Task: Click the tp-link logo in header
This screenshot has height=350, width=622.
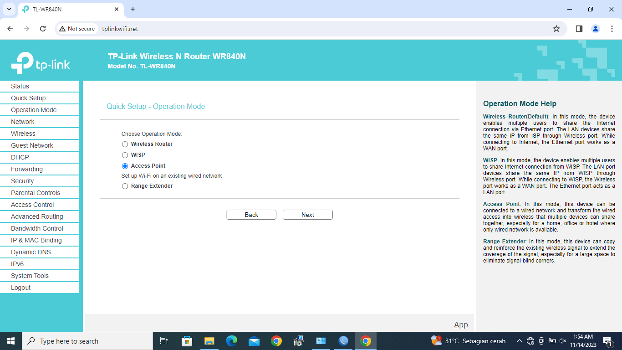Action: point(41,63)
